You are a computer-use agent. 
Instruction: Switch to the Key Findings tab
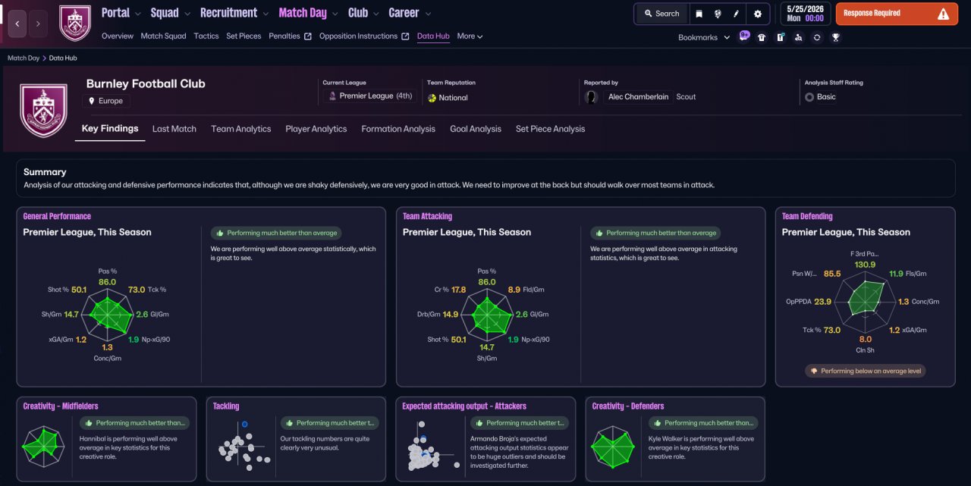(x=110, y=129)
